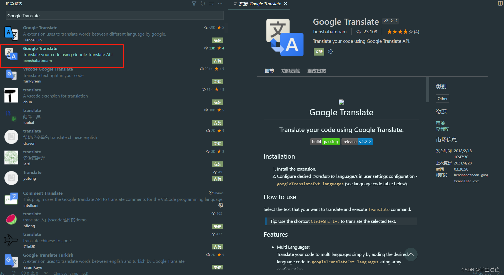Select the translate extension by chun icon
The height and width of the screenshot is (275, 504).
click(11, 95)
